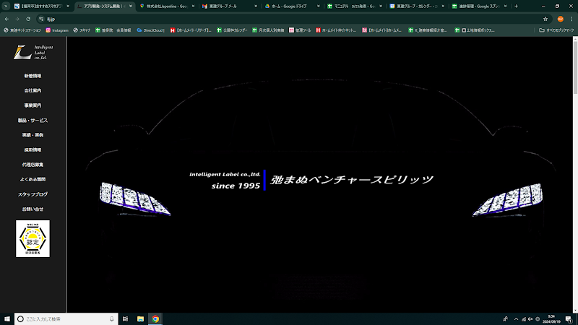Switch to the Google カレンダー tab

click(417, 6)
